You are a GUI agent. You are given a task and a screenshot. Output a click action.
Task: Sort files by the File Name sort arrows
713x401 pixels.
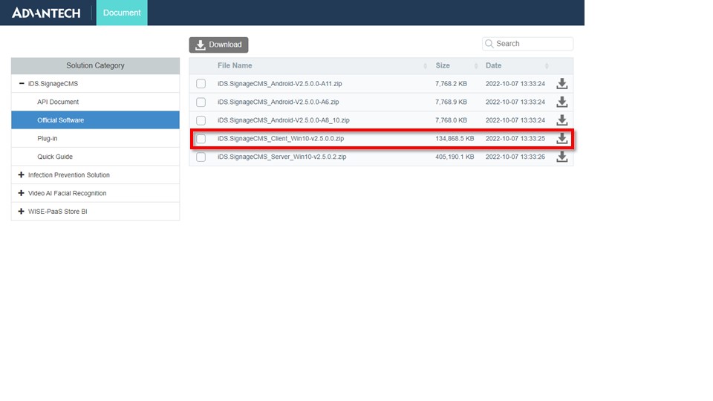pyautogui.click(x=425, y=66)
